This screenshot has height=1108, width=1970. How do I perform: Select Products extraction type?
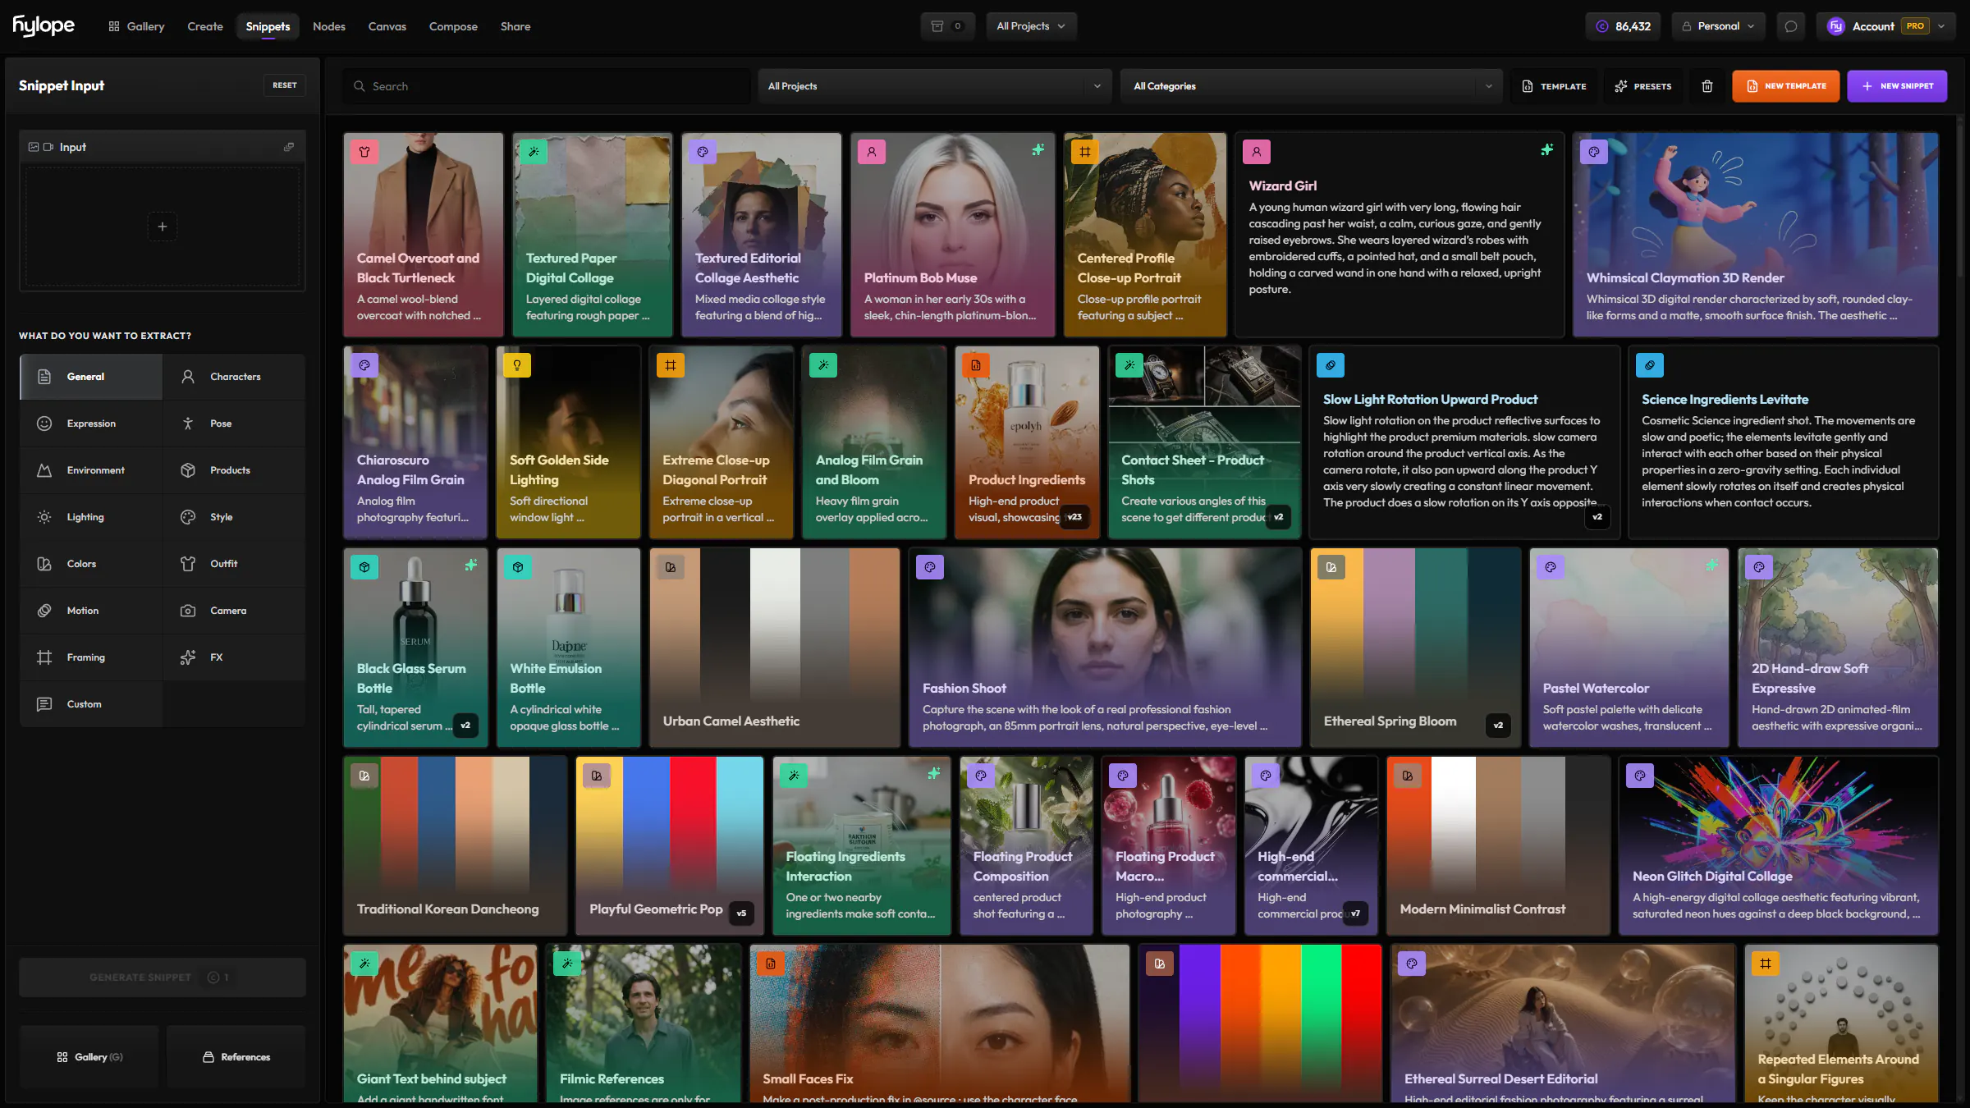(x=235, y=470)
